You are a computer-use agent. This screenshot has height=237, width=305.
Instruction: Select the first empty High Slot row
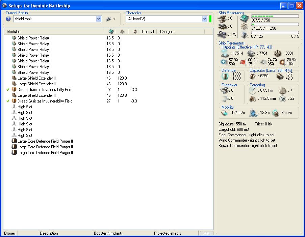tap(108, 107)
